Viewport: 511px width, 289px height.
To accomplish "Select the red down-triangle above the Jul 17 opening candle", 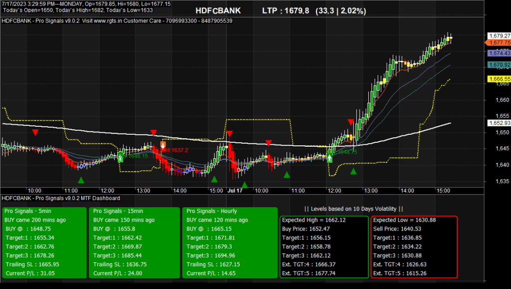I will click(x=230, y=134).
